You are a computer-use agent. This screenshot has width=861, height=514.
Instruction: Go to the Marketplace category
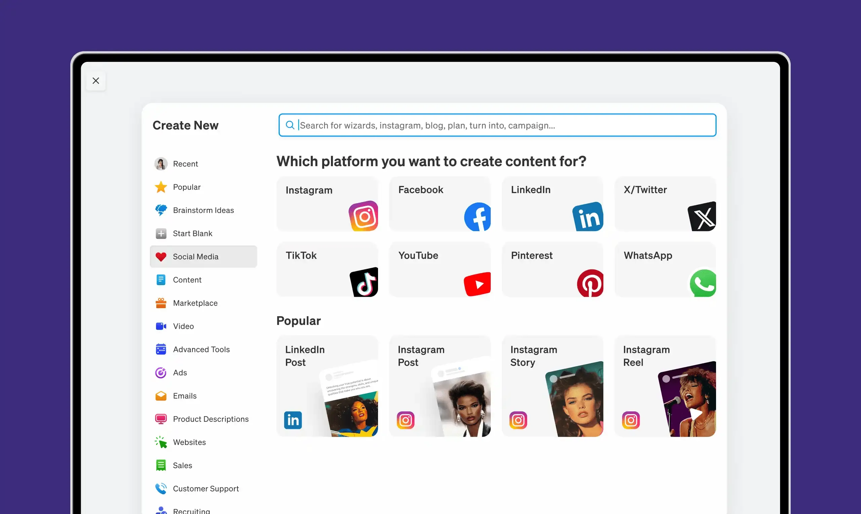tap(195, 303)
